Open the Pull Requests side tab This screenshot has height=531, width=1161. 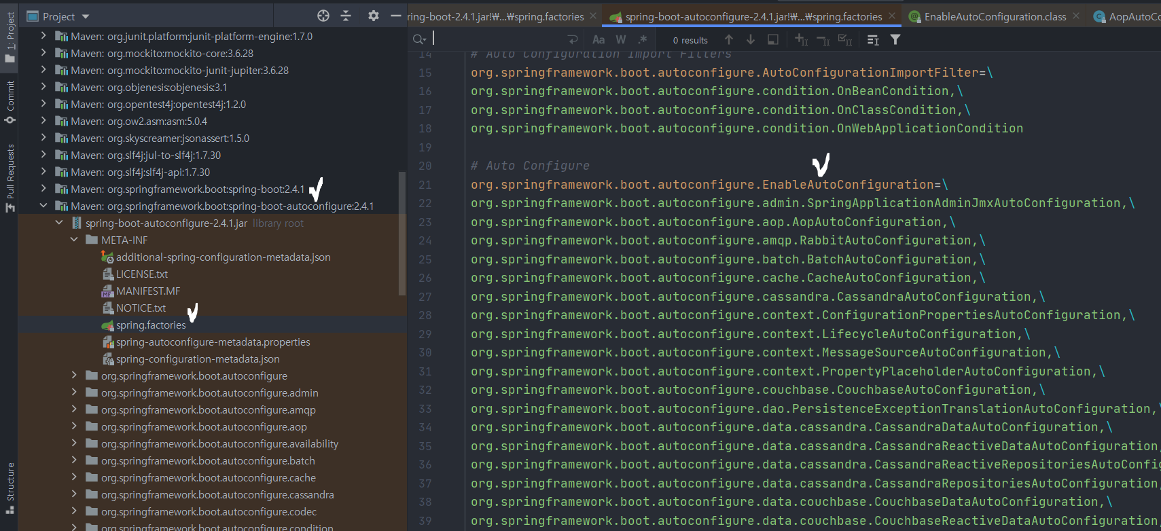(10, 178)
